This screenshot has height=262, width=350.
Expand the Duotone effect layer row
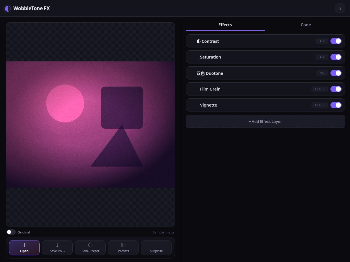point(265,73)
